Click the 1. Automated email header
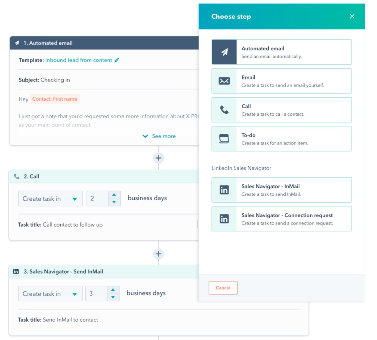Image resolution: width=377 pixels, height=340 pixels. click(x=104, y=43)
